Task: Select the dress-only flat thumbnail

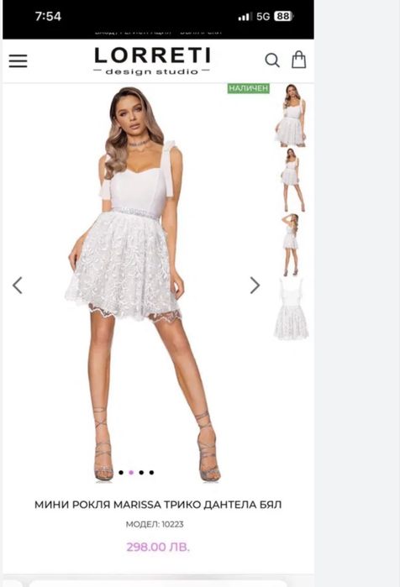Action: 291,309
